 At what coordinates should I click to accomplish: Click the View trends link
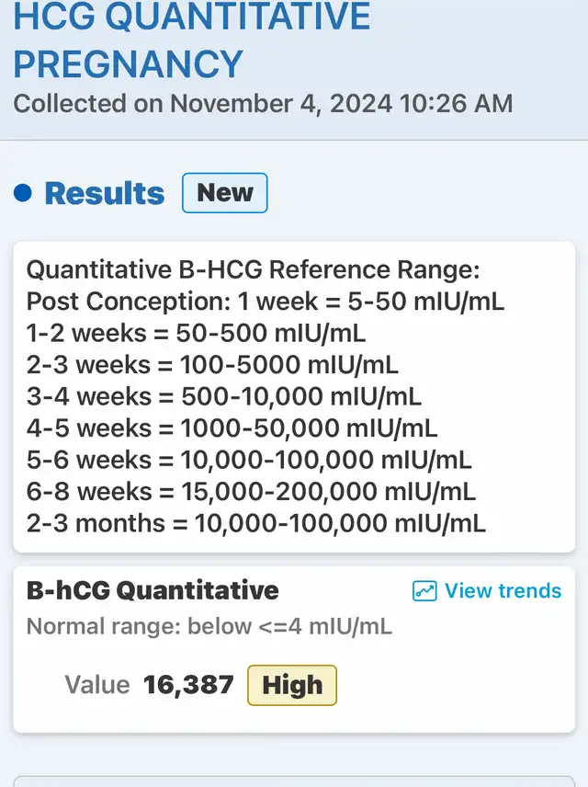(x=487, y=591)
